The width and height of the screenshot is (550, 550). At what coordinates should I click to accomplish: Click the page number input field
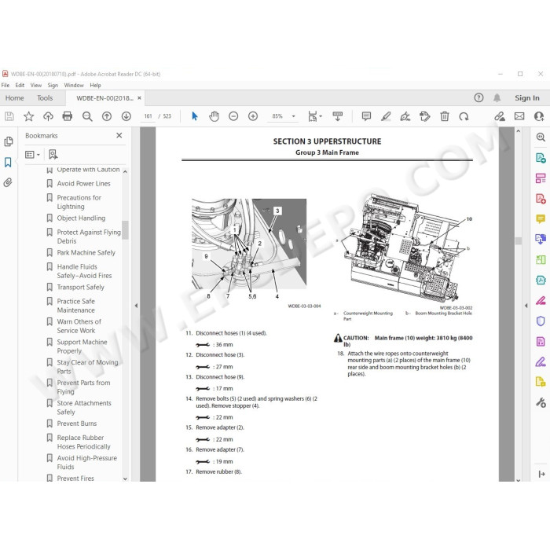click(148, 116)
